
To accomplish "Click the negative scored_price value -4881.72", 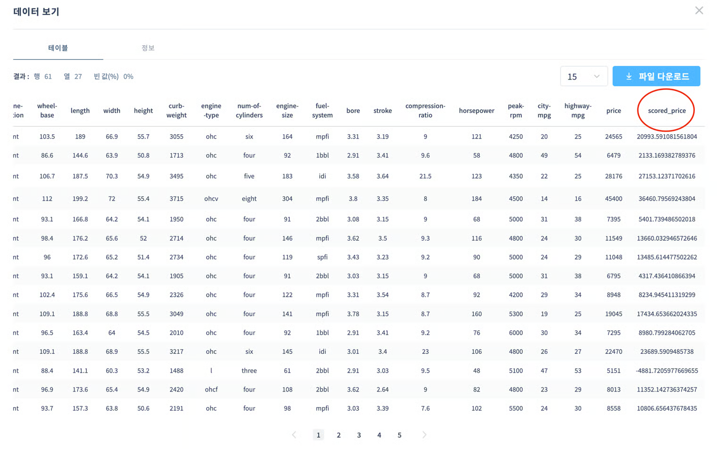I will point(667,371).
